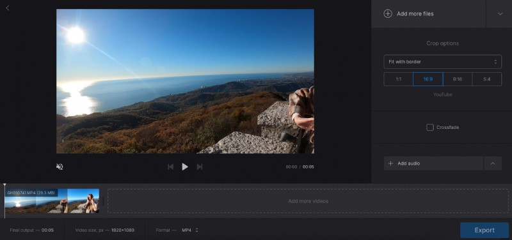
Task: Open the MP4 format dropdown
Action: pos(190,230)
